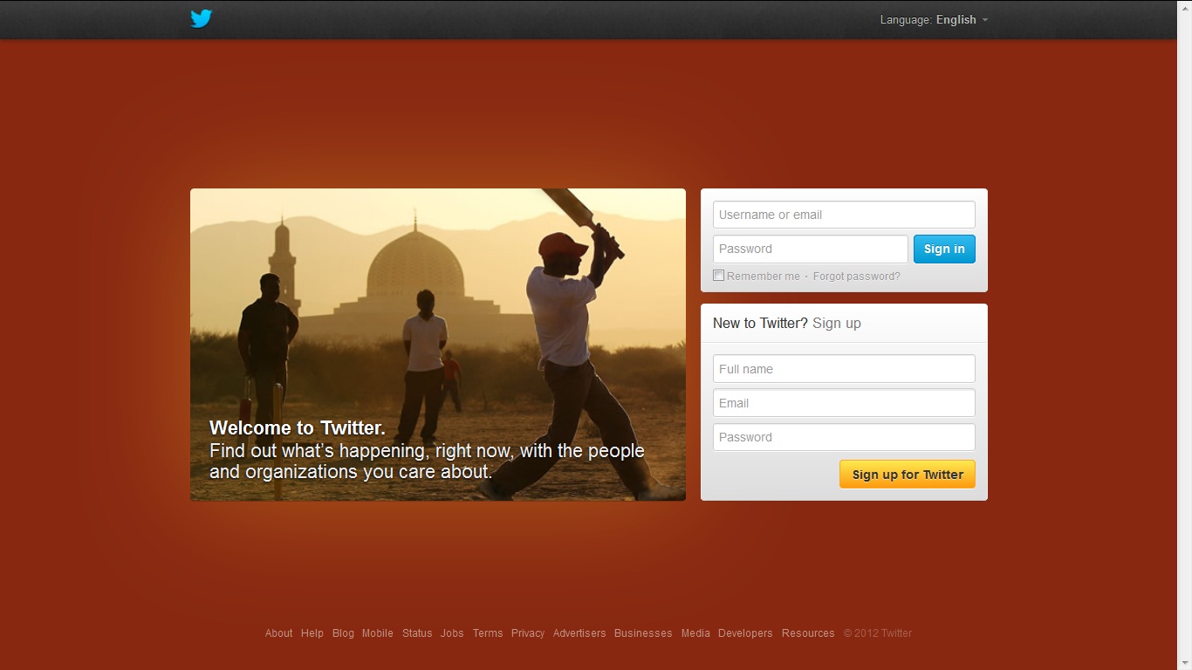The height and width of the screenshot is (670, 1192).
Task: Focus the Username or email field
Action: coord(844,215)
